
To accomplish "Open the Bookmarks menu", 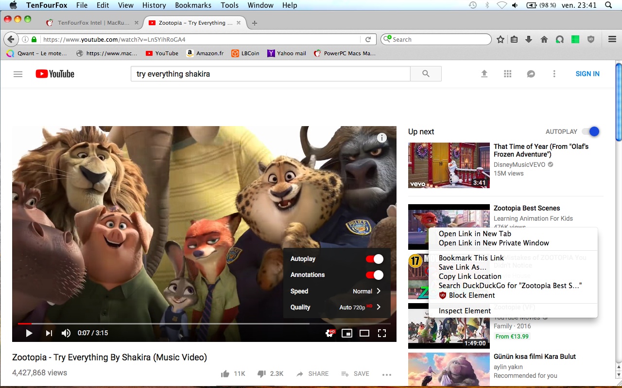I will pyautogui.click(x=193, y=5).
